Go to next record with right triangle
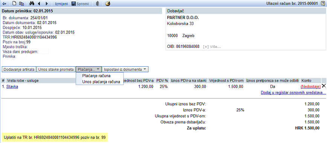 pos(46,3)
